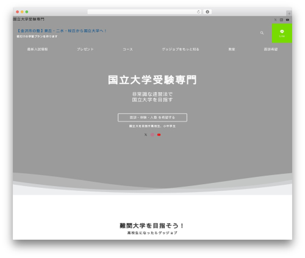Open a new browser tab
Image resolution: width=305 pixels, height=258 pixels.
[289, 13]
